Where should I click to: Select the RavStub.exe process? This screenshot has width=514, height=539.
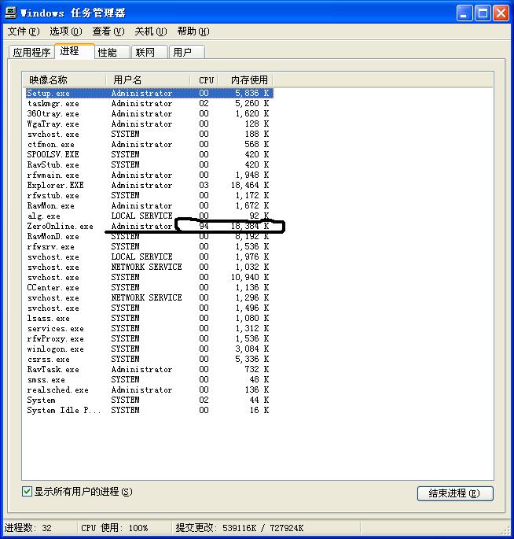click(149, 164)
